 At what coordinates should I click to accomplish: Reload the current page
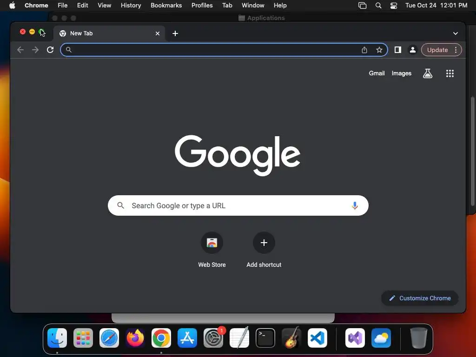pos(50,50)
